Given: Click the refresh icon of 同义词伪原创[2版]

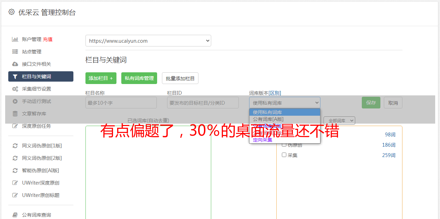Looking at the screenshot, I should click(x=15, y=158).
